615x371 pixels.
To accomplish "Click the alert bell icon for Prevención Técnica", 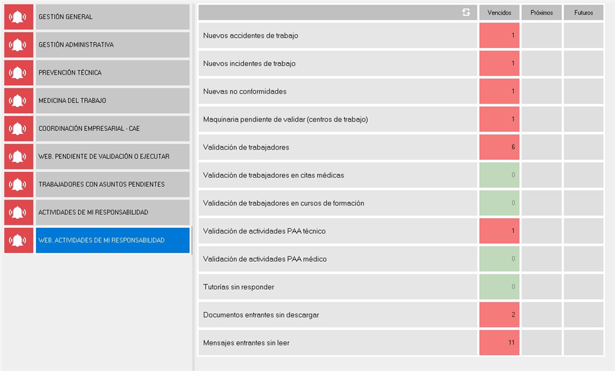I will pos(19,73).
